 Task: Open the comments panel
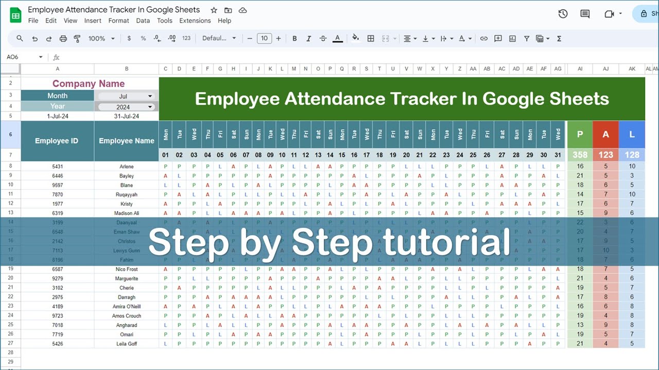coord(585,14)
